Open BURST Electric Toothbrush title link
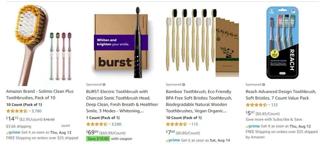The width and height of the screenshot is (323, 144). pos(122,101)
